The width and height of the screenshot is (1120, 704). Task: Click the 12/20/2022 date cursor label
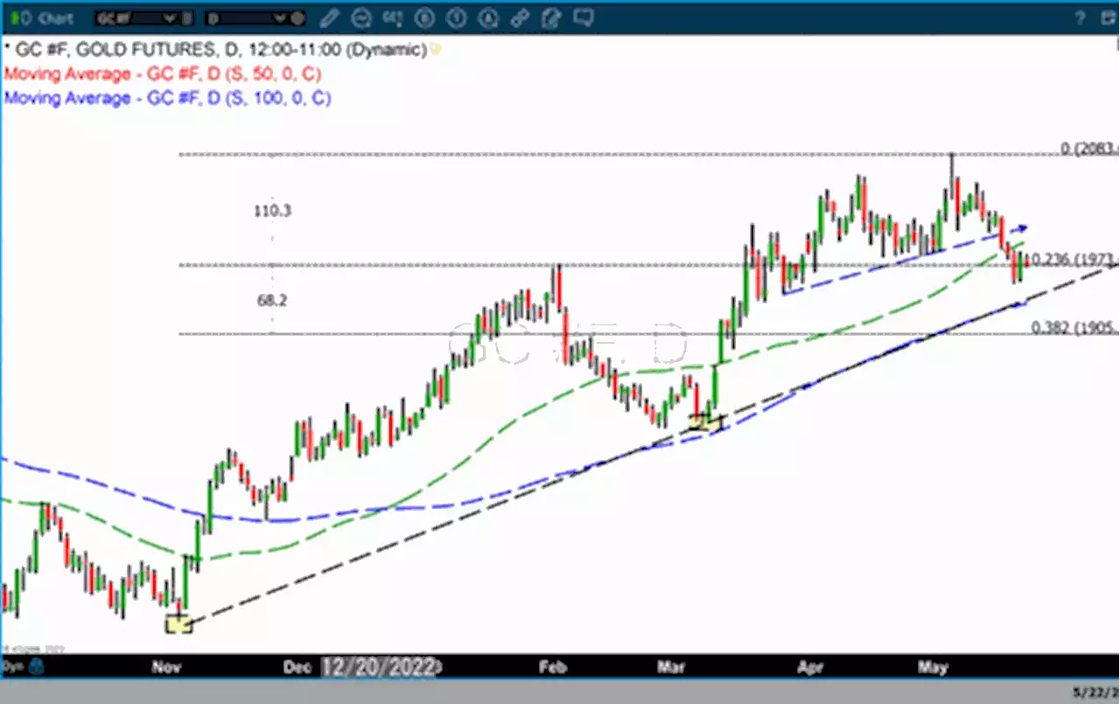pos(379,667)
